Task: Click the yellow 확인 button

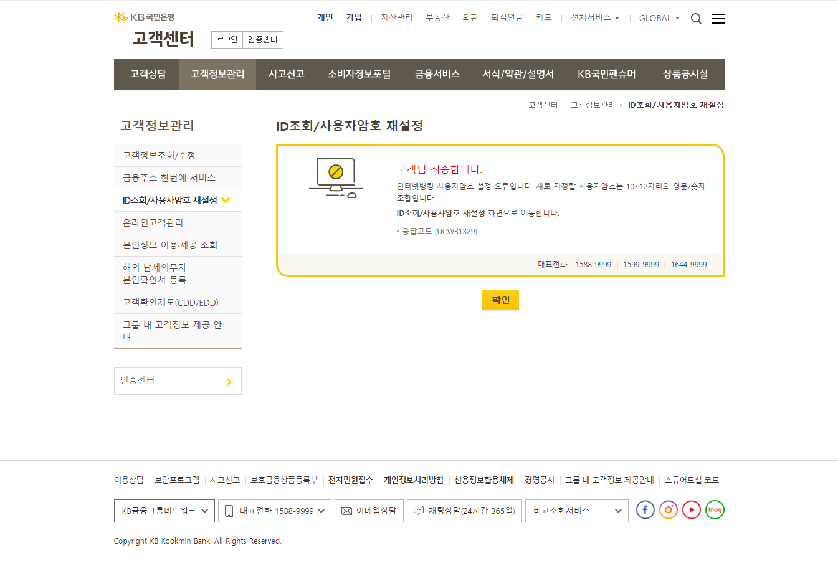Action: pyautogui.click(x=500, y=300)
